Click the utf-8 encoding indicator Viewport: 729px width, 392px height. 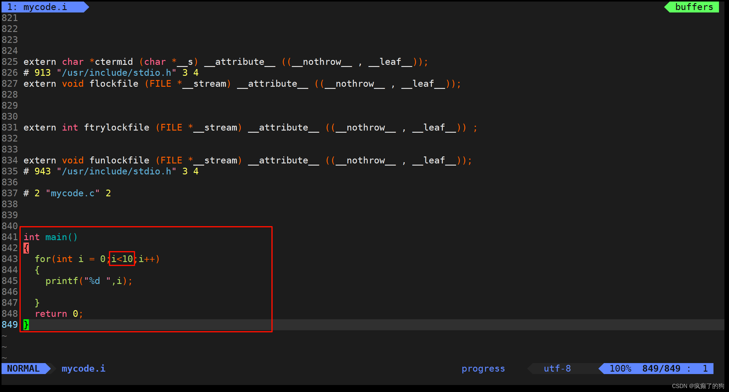pos(557,368)
